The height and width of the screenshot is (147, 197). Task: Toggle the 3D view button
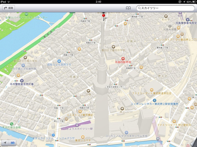pyautogui.click(x=12, y=143)
